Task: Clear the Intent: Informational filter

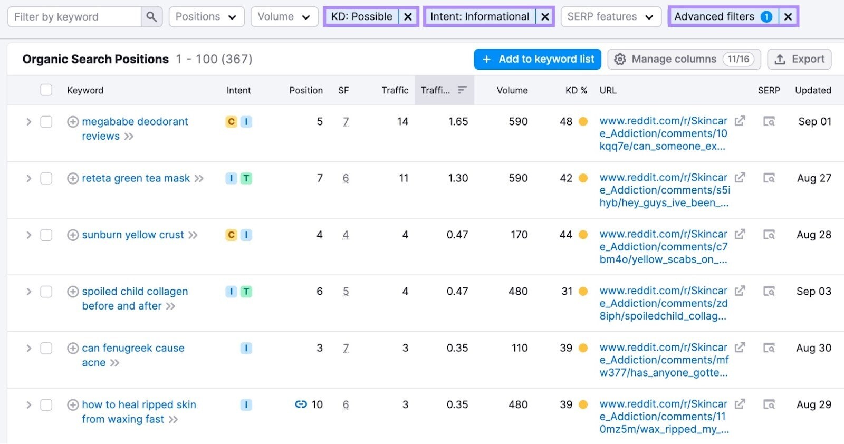Action: point(545,17)
